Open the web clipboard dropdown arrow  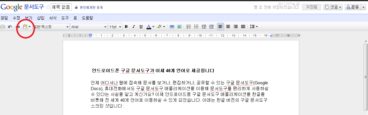point(29,27)
